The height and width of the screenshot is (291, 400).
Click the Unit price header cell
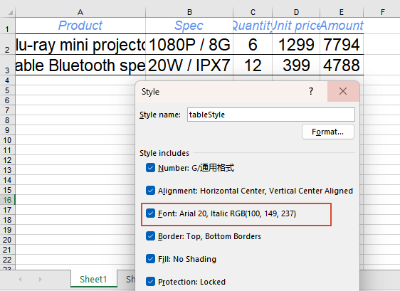pos(296,26)
